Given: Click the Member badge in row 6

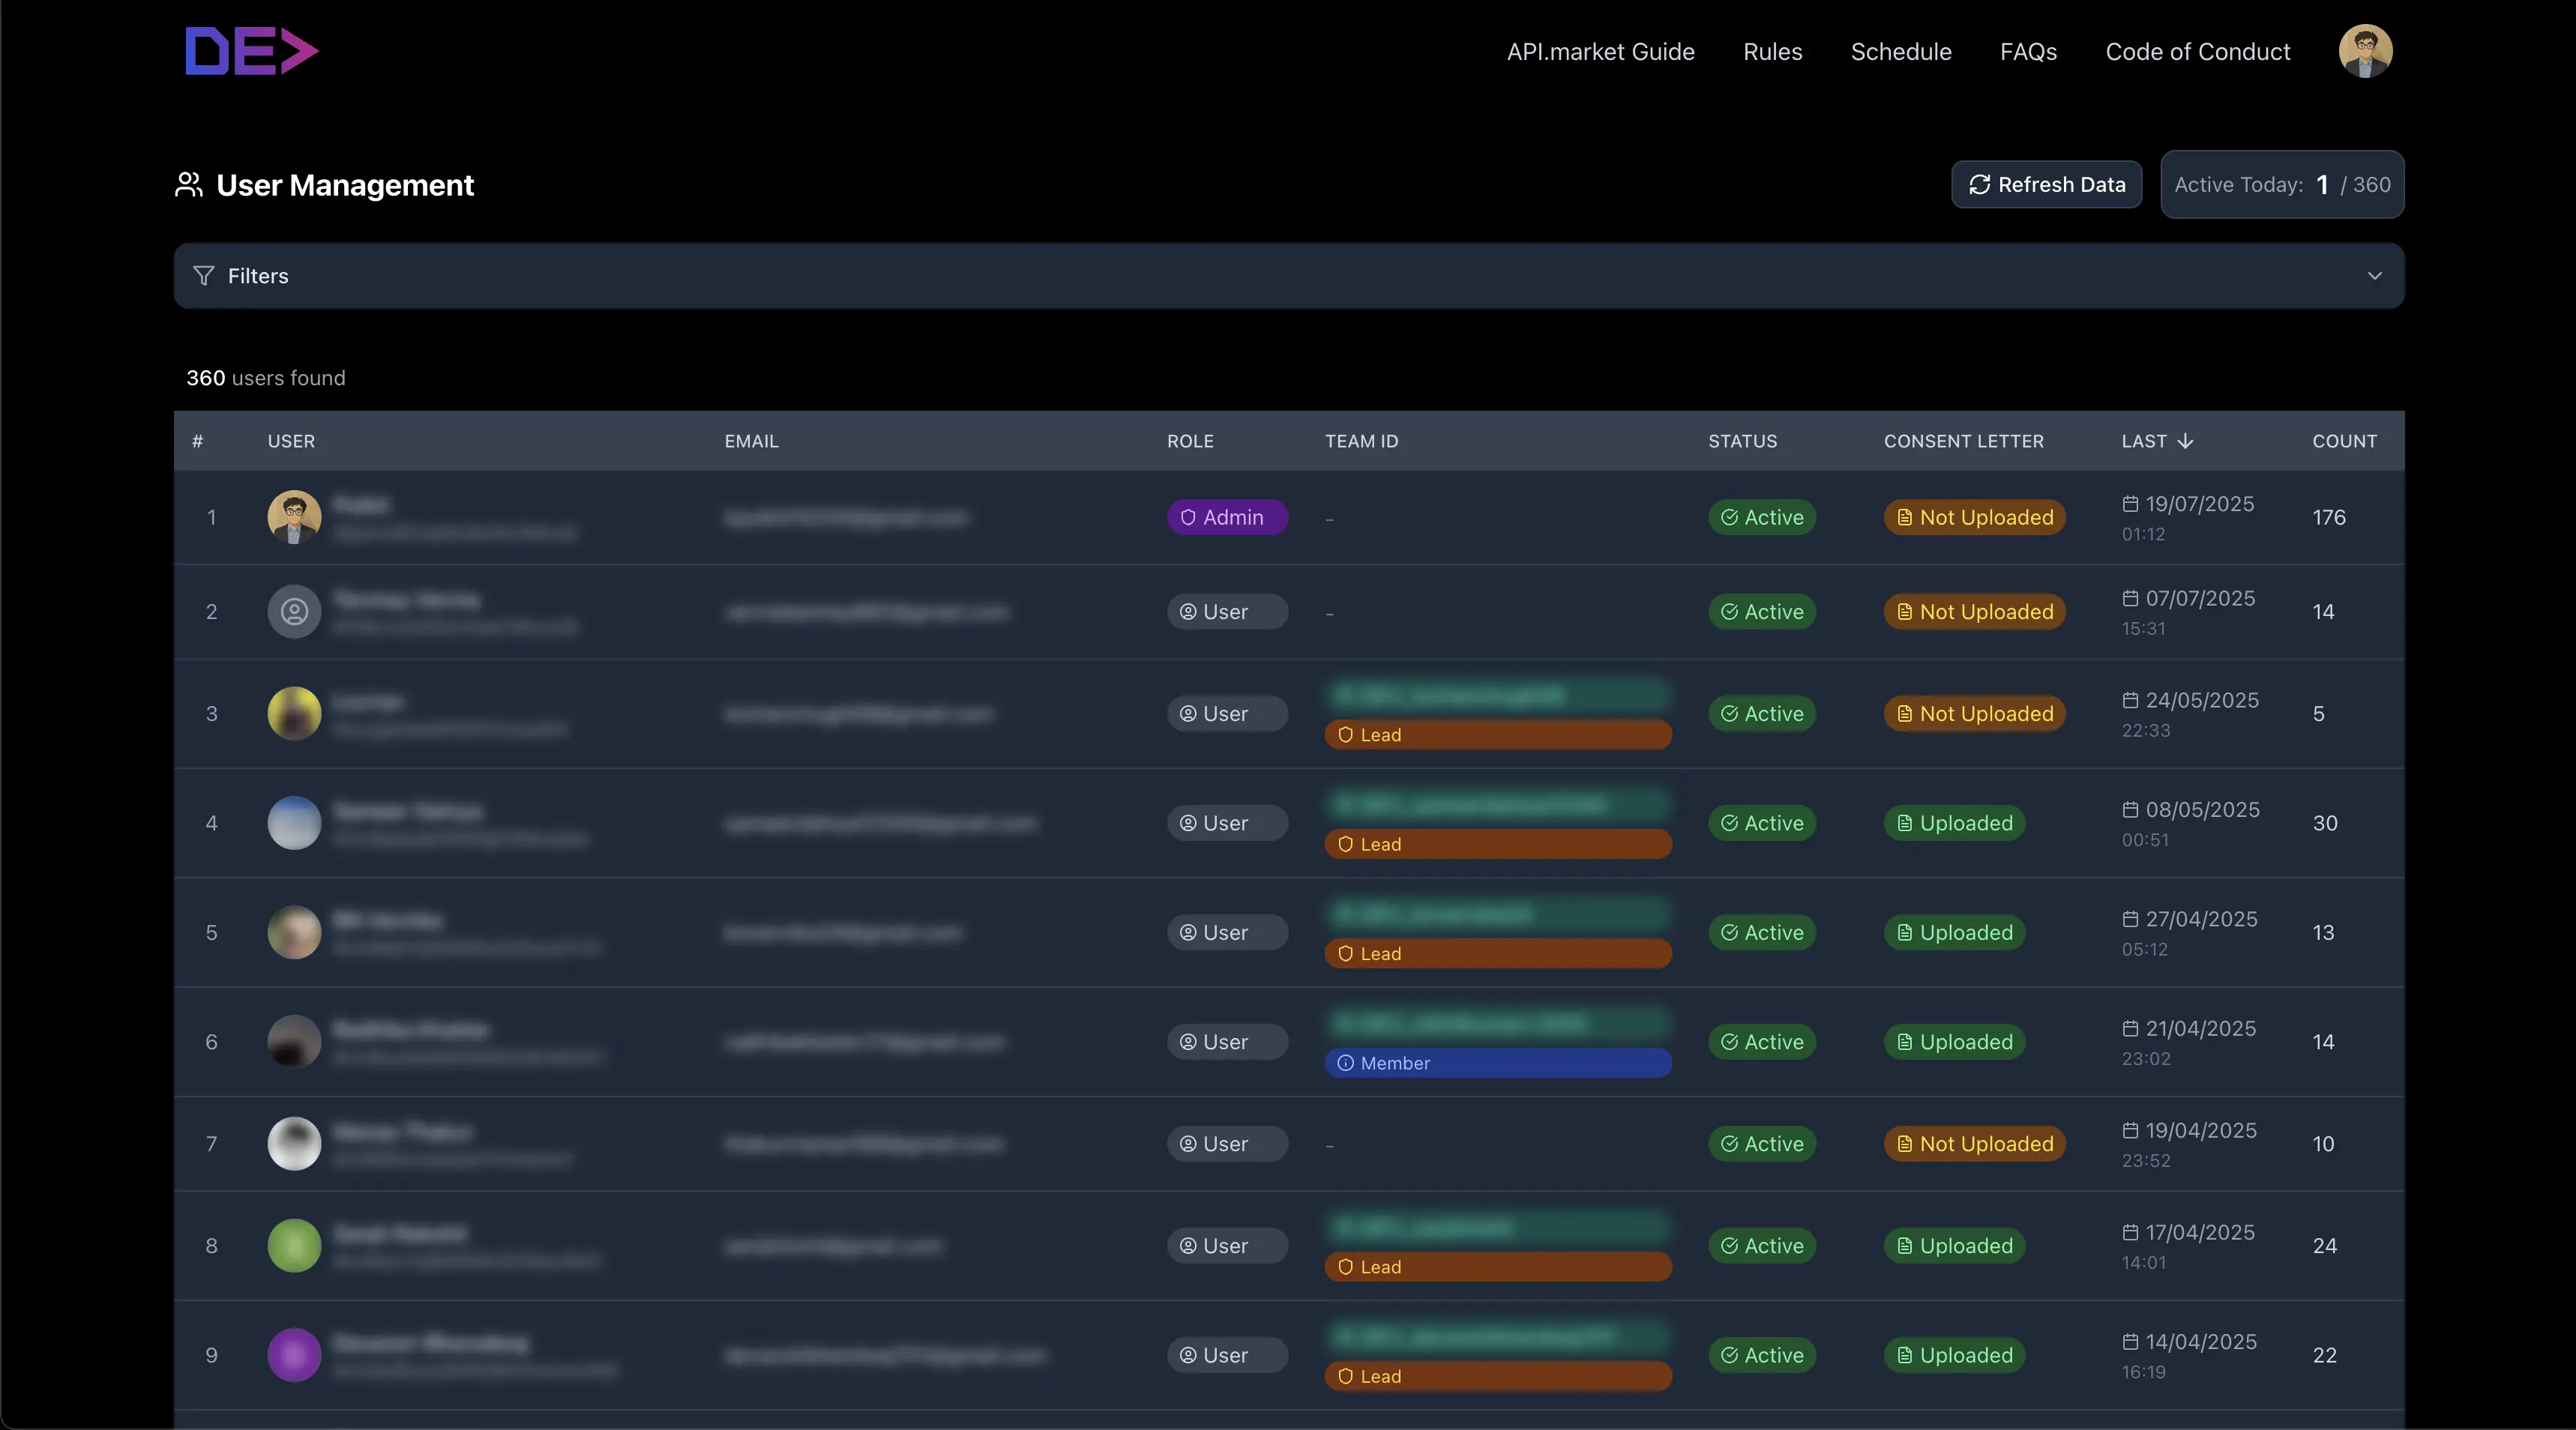Looking at the screenshot, I should point(1497,1063).
